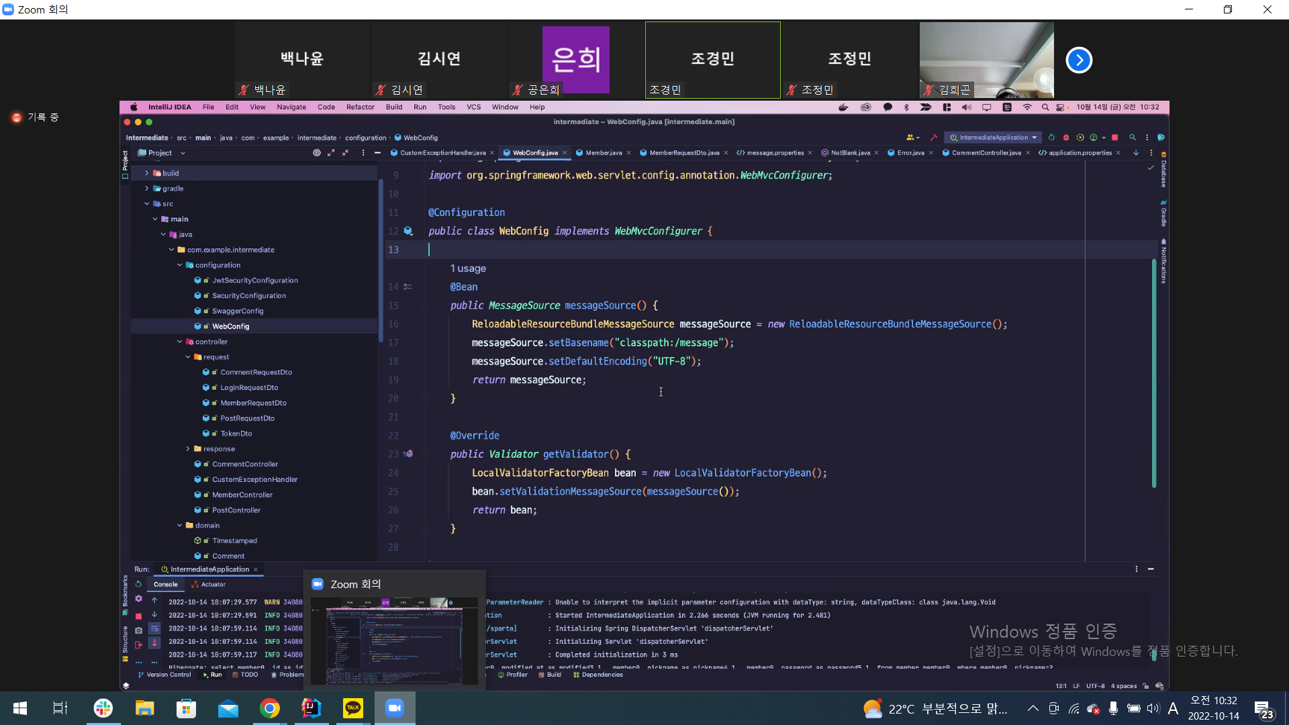Click the Build hammer icon
Screen dimensions: 1289x725
pyautogui.click(x=933, y=138)
